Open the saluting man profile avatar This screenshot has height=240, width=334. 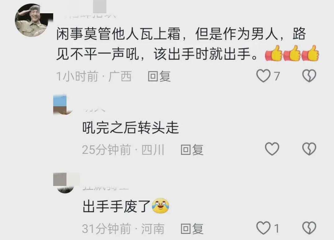click(32, 20)
